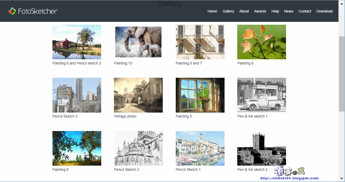The image size is (345, 182).
Task: Open the 'Painting 9 and 7' window shutters image
Action: tap(200, 42)
